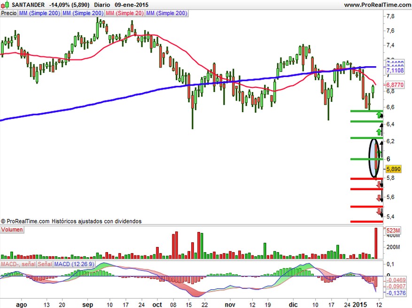Select the 2015 year marker
412x308 pixels.
coord(359,305)
